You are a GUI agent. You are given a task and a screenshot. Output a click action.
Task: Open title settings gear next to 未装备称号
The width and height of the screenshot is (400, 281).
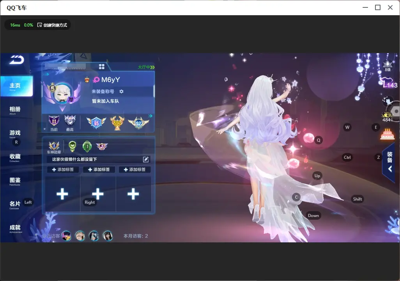121,91
